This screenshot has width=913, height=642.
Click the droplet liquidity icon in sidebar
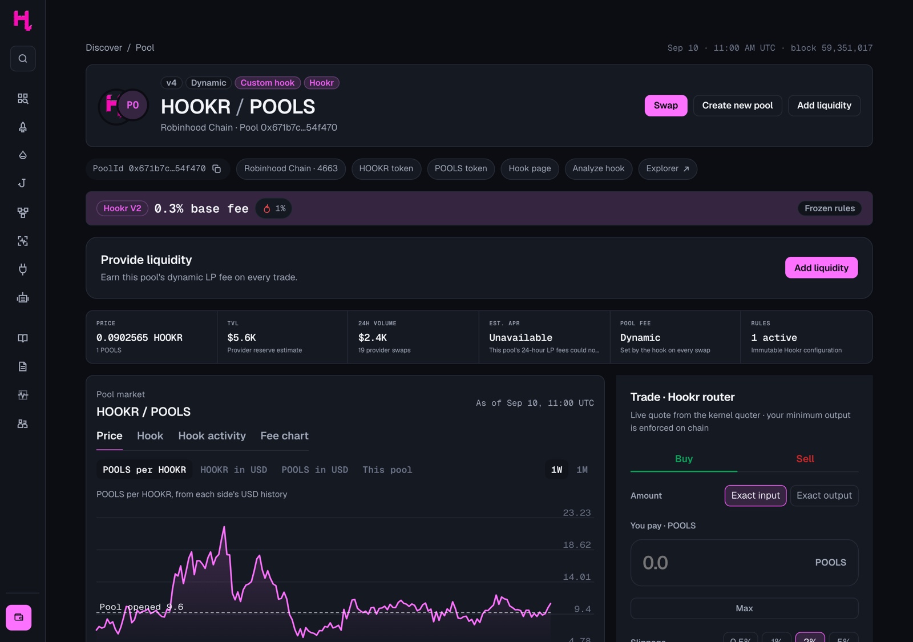[x=23, y=155]
